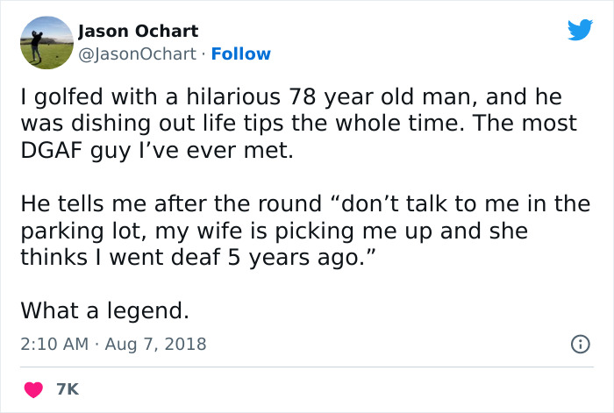Open the 2:10 AM timestamp link
The width and height of the screenshot is (614, 413).
pos(54,345)
